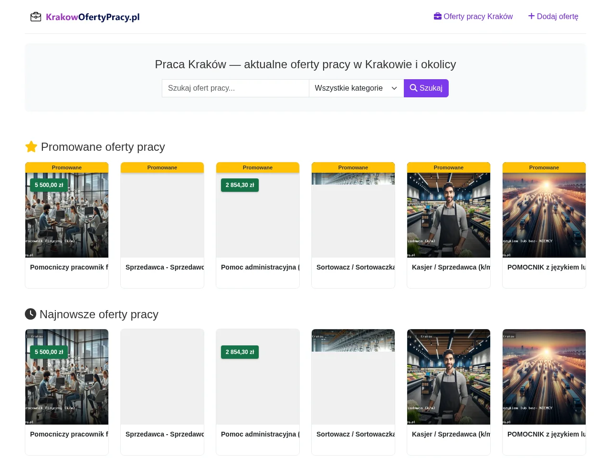Open promoted Pomoc administracyjna offer title
This screenshot has width=611, height=458.
[x=260, y=267]
